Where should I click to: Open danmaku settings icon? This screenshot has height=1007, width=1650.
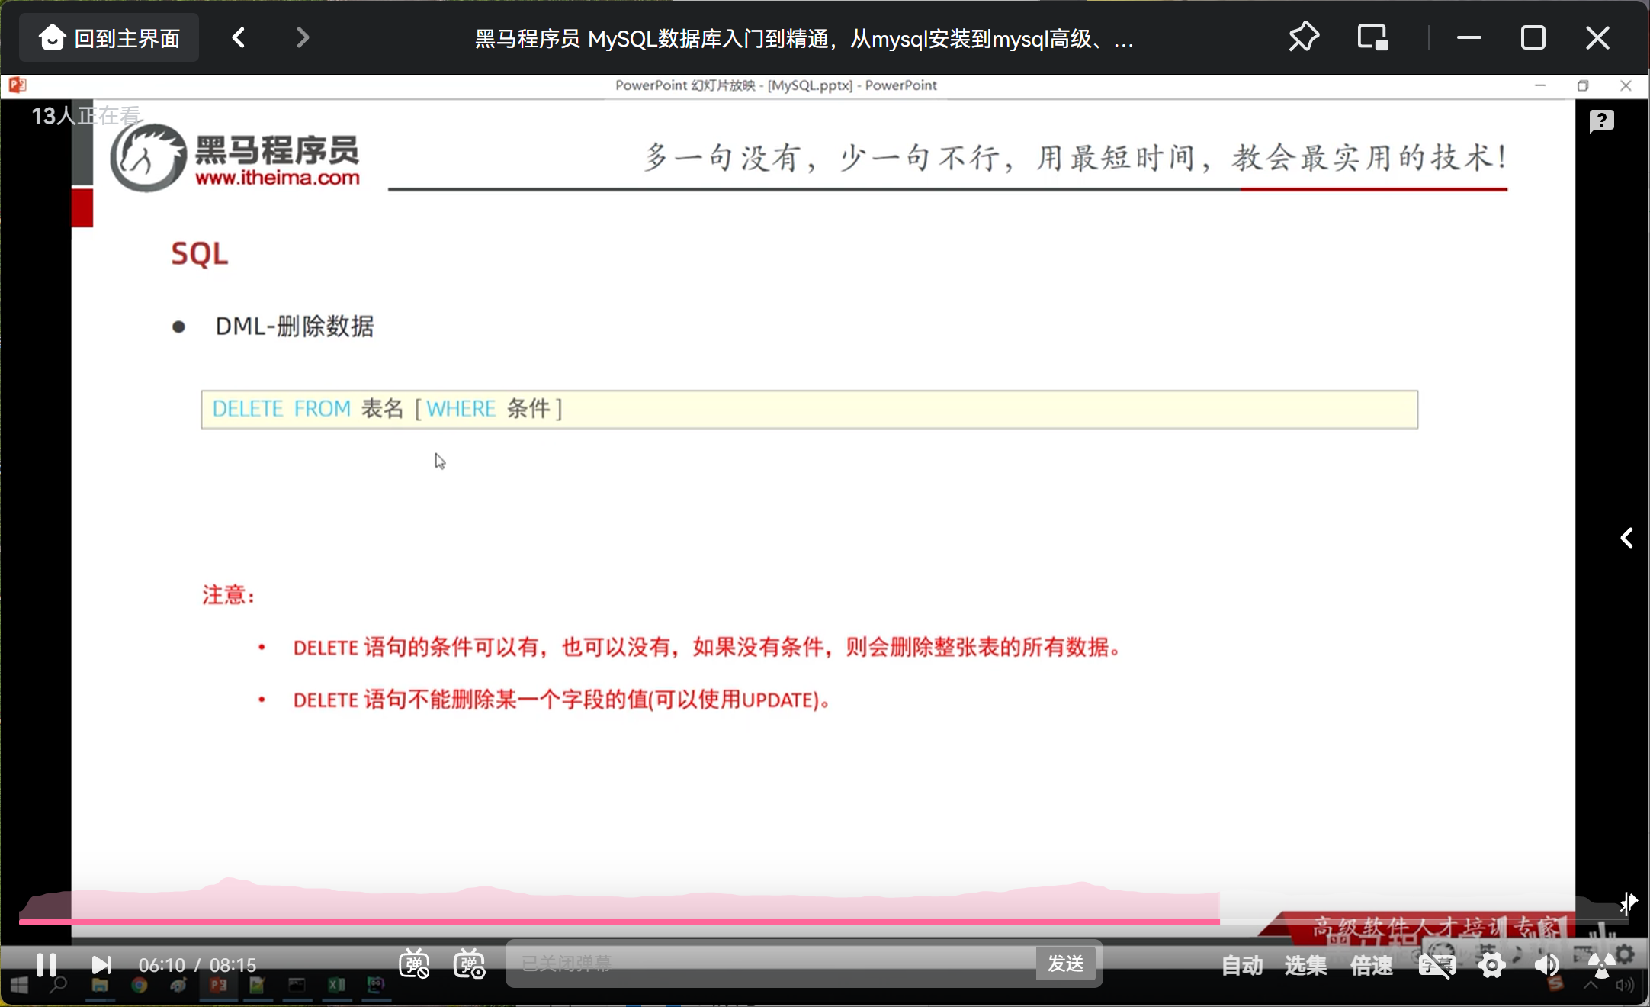tap(469, 964)
